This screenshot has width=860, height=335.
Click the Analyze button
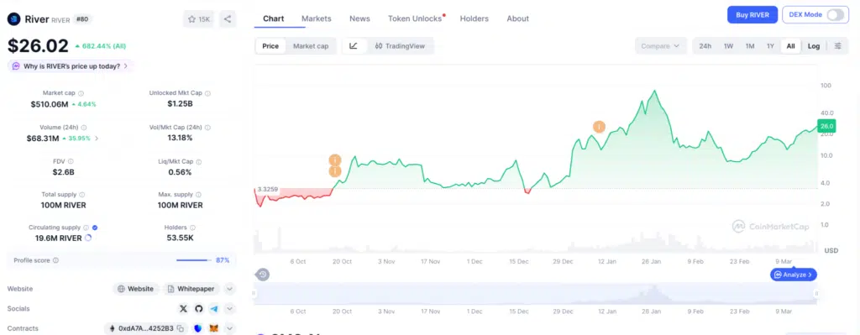794,275
